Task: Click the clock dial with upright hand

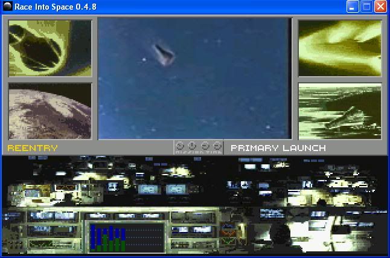Action: pos(192,146)
